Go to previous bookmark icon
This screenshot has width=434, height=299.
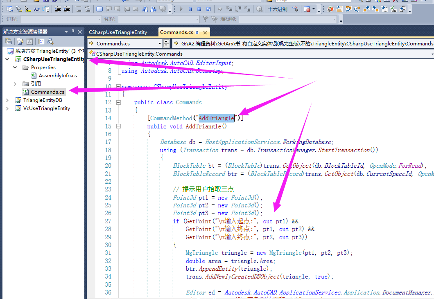click(x=108, y=9)
